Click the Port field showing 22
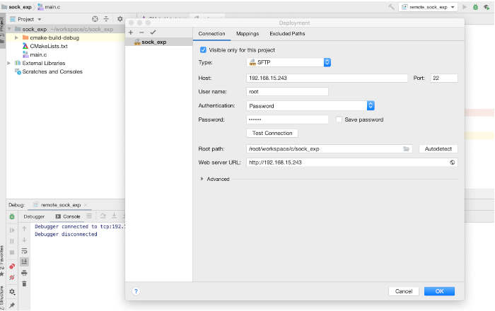This screenshot has width=495, height=311. tap(443, 78)
